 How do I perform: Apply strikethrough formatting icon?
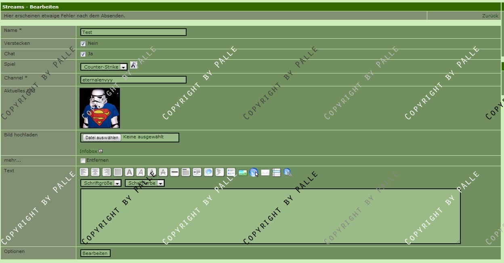point(163,172)
